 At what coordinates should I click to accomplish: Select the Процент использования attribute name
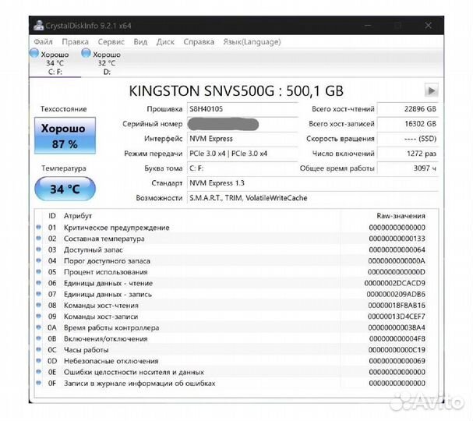(105, 272)
